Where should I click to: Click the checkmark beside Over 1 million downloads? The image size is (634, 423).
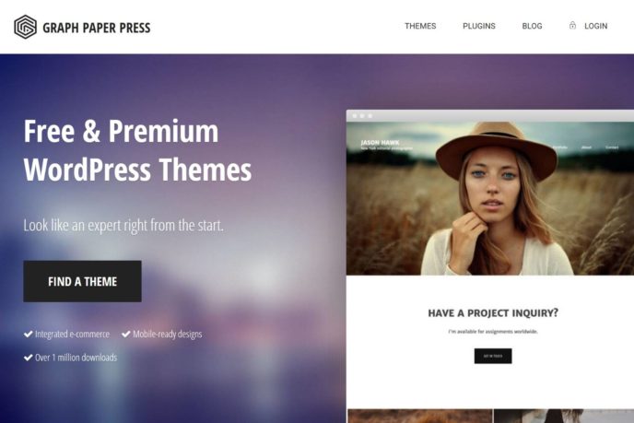pyautogui.click(x=28, y=358)
